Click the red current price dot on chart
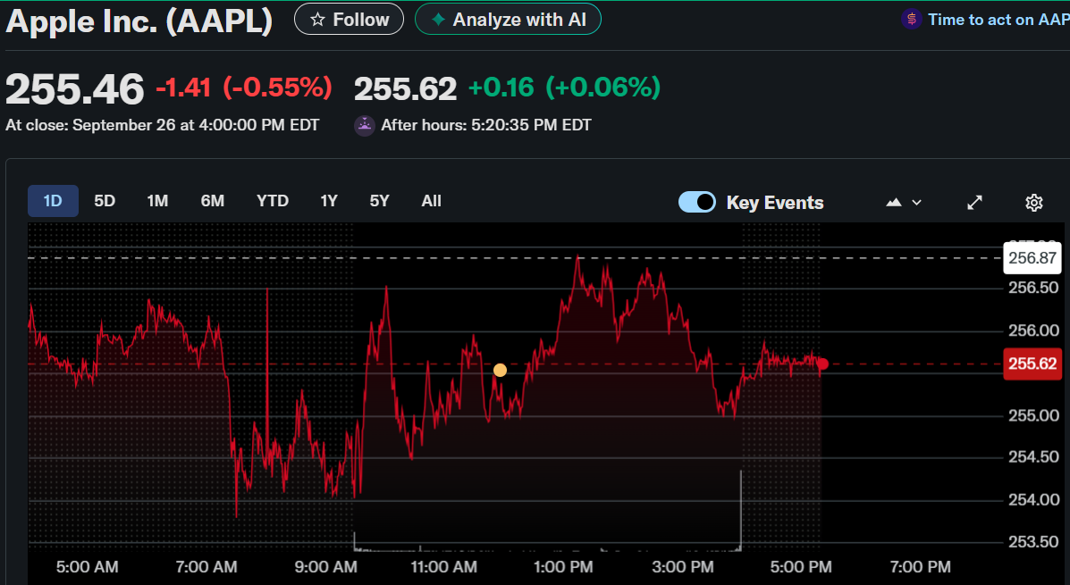The image size is (1070, 585). [x=822, y=364]
